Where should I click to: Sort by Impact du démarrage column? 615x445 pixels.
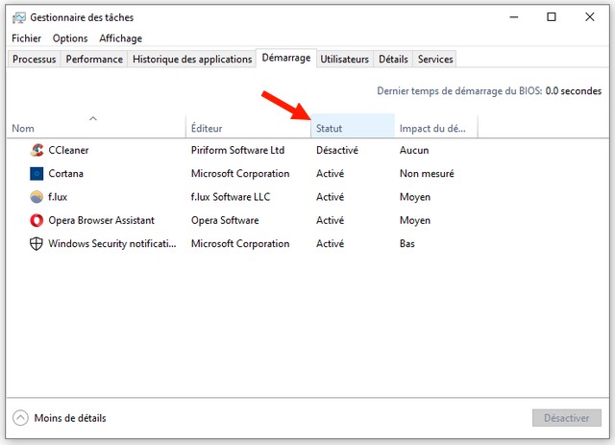coord(433,129)
